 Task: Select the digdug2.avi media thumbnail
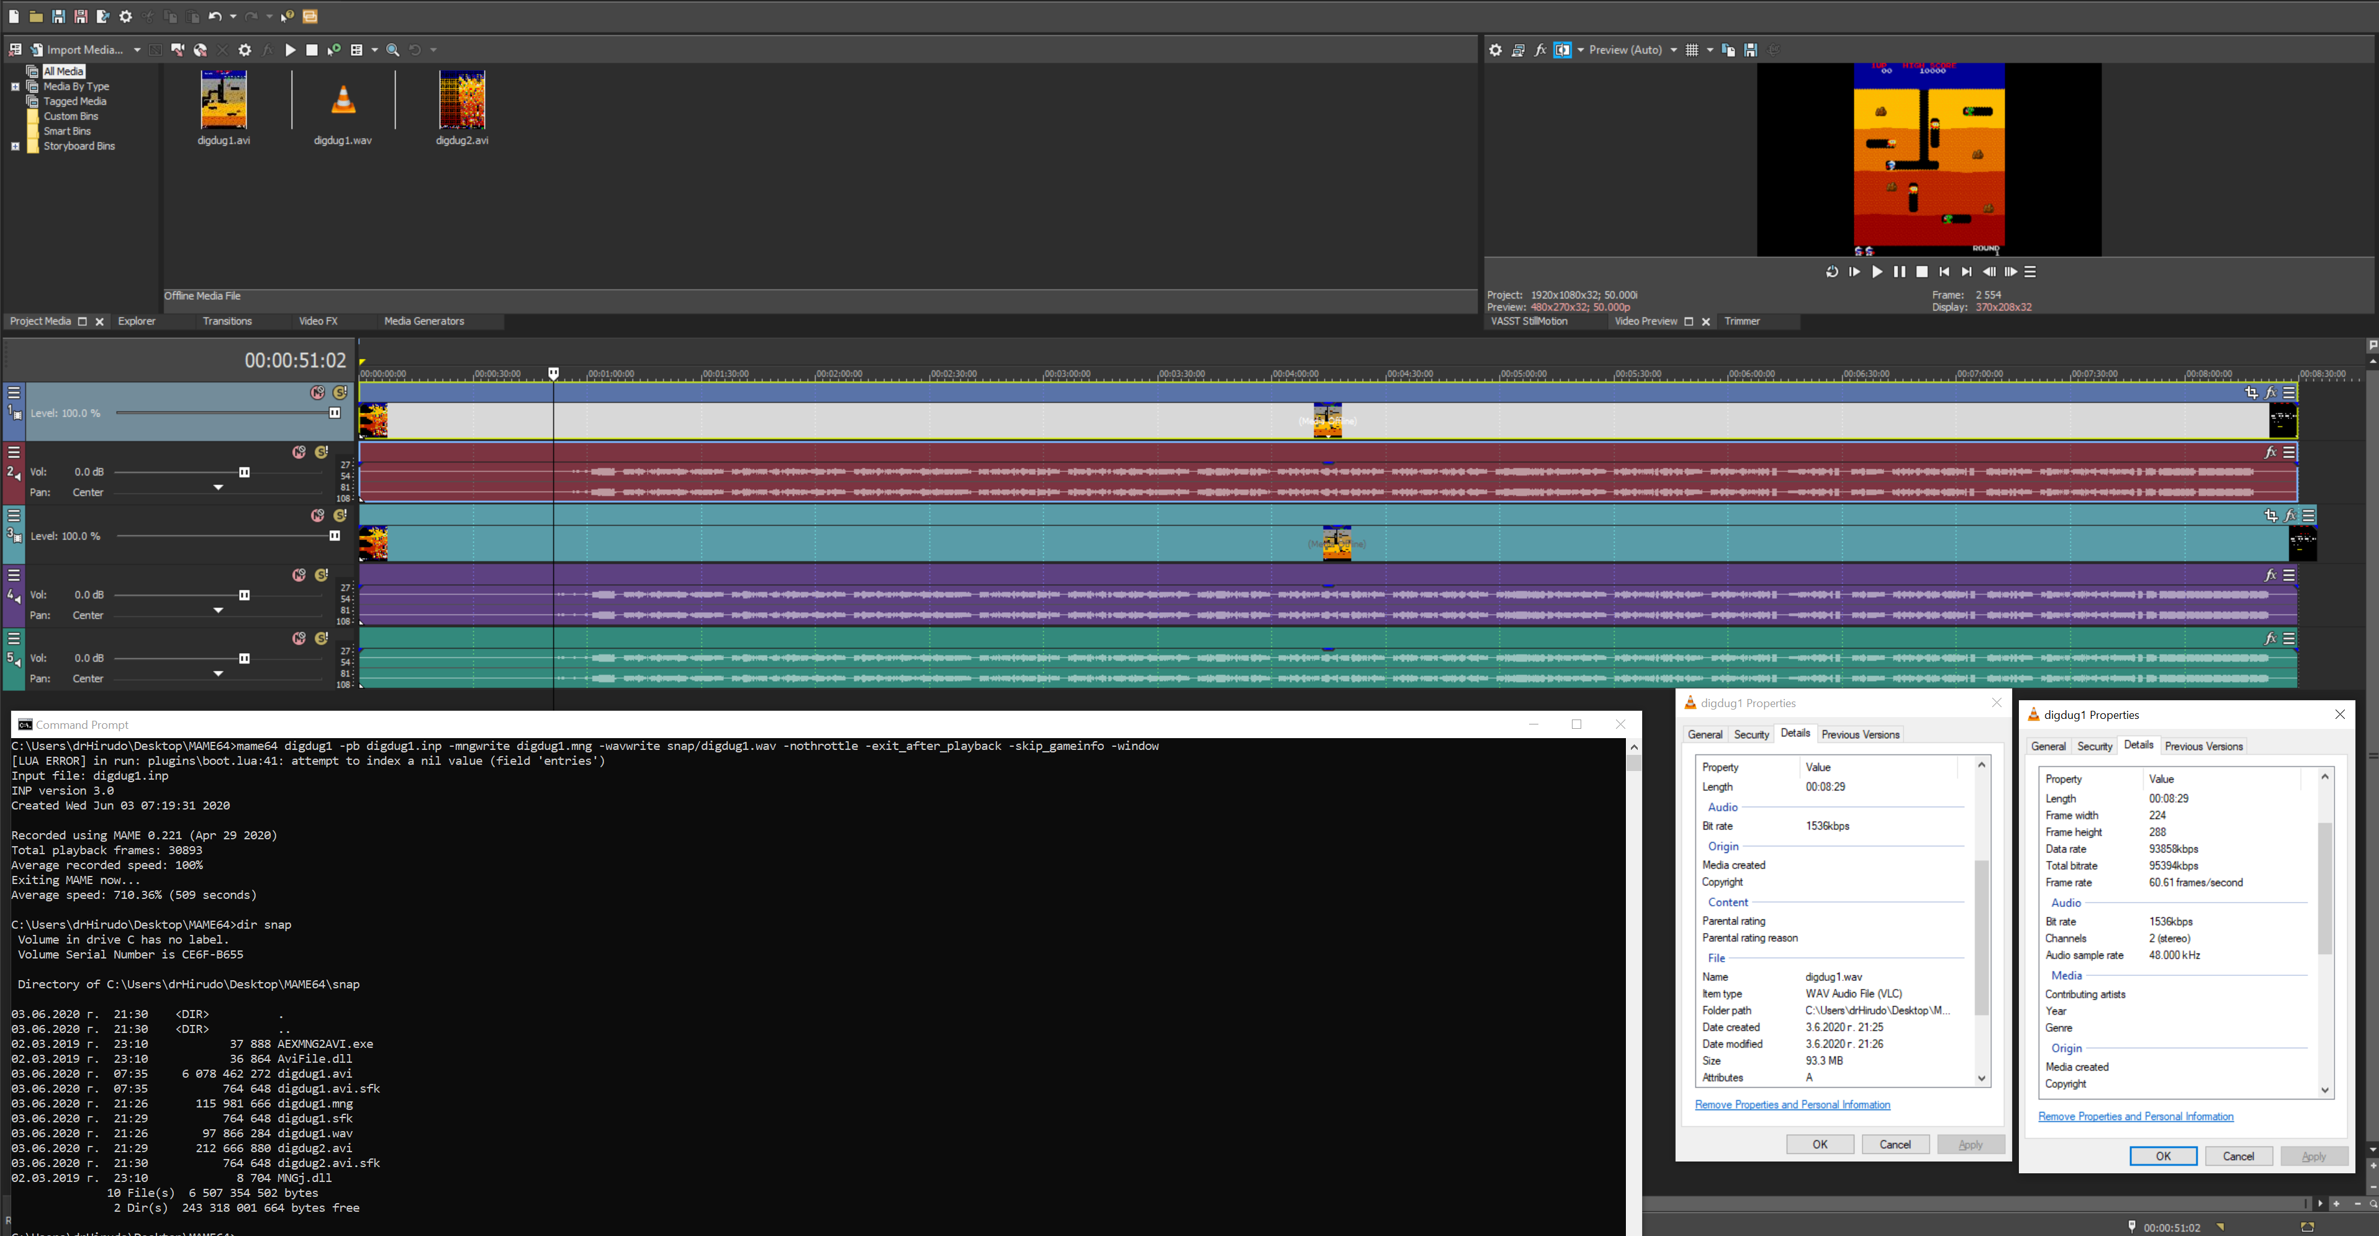pos(462,101)
